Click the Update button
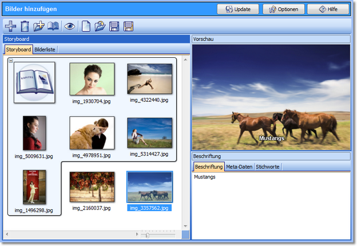The height and width of the screenshot is (246, 357). (x=237, y=9)
